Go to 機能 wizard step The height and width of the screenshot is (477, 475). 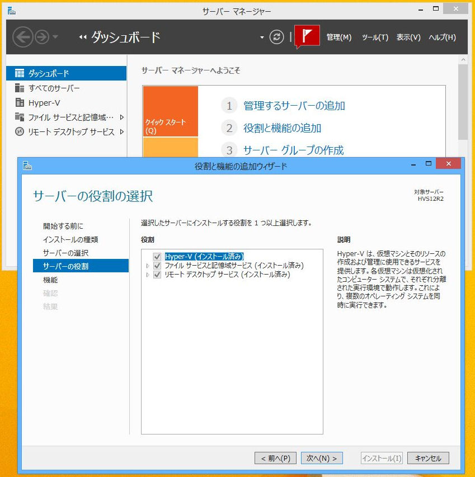click(x=50, y=280)
